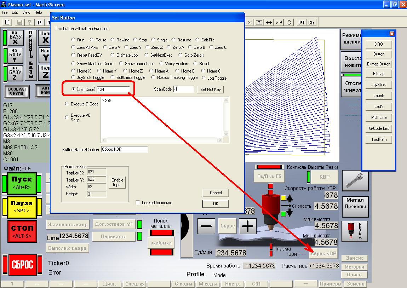Screen dimensions: 407x288
Task: Select the Zero All Axis option
Action: click(x=74, y=47)
